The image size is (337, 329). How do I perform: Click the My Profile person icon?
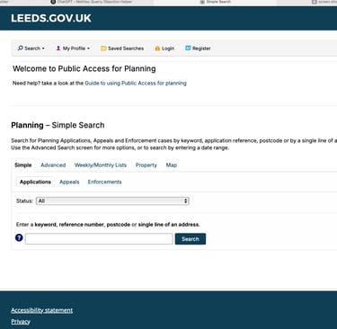point(58,49)
